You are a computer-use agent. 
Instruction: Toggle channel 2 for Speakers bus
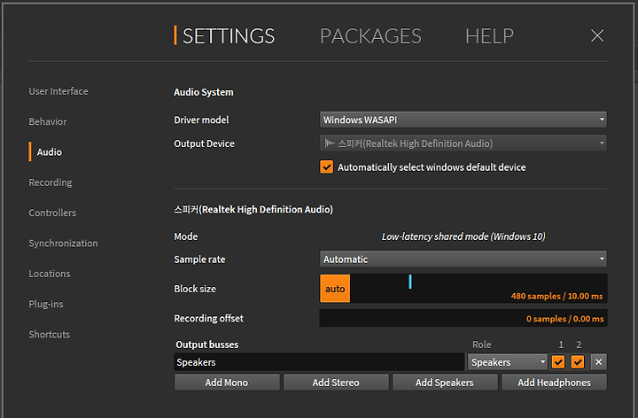578,362
